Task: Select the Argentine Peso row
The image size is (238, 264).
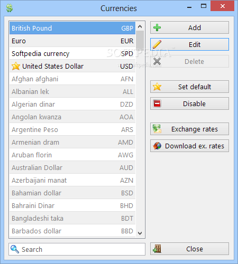Action: tap(72, 129)
